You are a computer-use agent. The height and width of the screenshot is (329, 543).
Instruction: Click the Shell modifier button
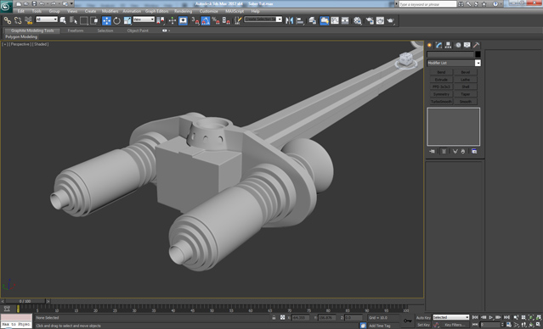coord(466,86)
